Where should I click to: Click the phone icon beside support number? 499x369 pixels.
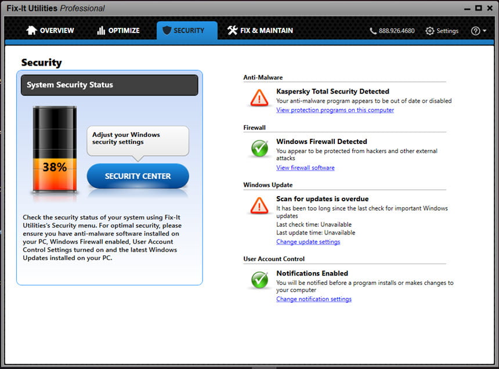pyautogui.click(x=373, y=31)
